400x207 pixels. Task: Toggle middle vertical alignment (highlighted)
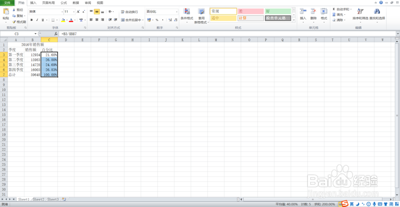97,12
